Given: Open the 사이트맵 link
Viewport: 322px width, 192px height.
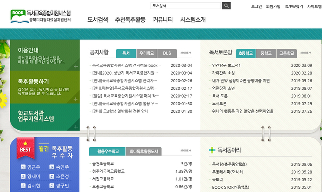Looking at the screenshot, I should point(314,6).
